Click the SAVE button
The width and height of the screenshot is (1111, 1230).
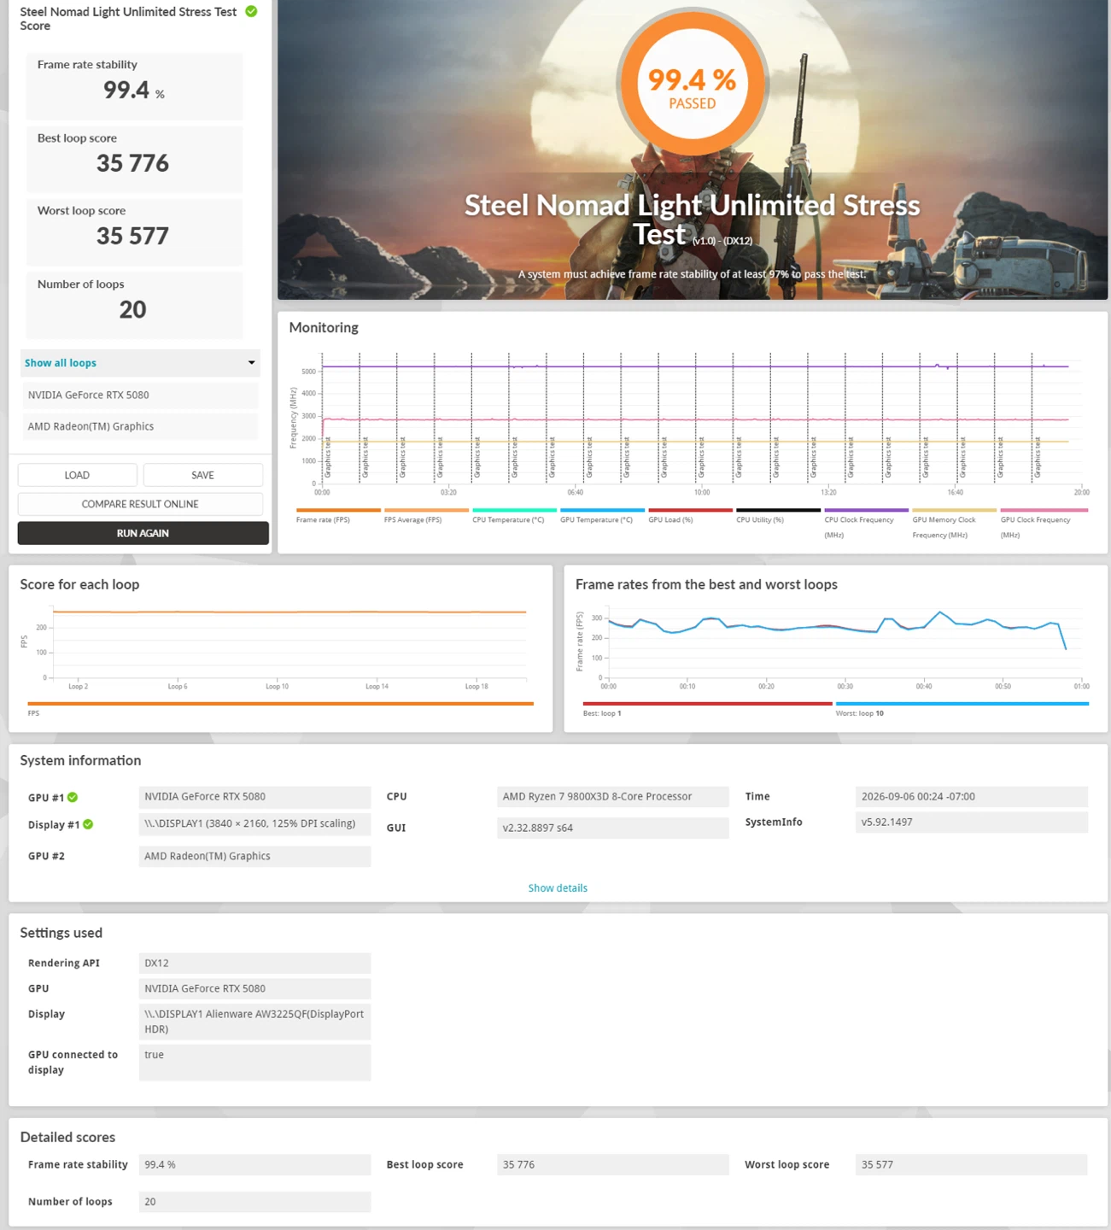[203, 475]
